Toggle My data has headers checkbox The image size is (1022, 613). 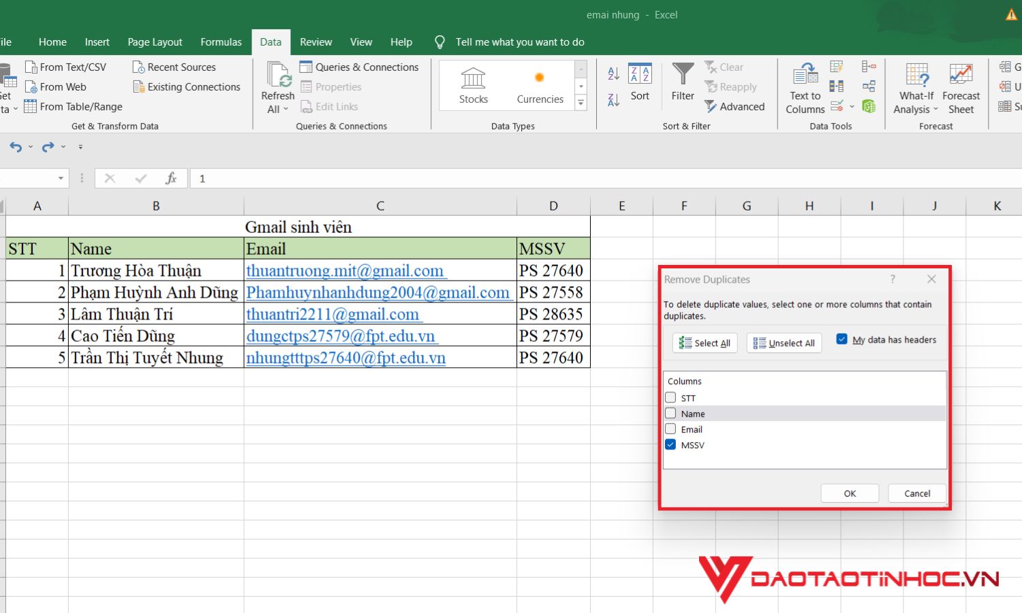click(842, 339)
